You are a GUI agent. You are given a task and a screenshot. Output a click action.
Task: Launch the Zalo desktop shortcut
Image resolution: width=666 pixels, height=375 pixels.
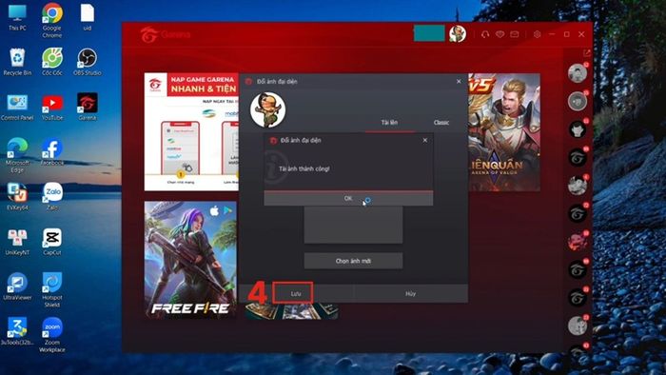coord(51,197)
